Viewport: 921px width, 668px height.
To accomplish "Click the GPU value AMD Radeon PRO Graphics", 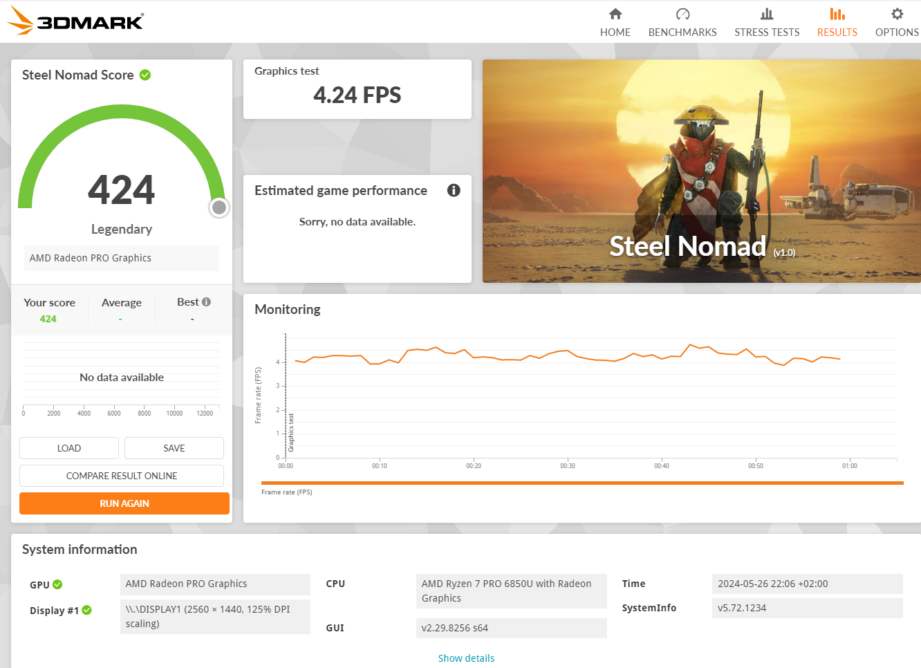I will click(x=215, y=584).
